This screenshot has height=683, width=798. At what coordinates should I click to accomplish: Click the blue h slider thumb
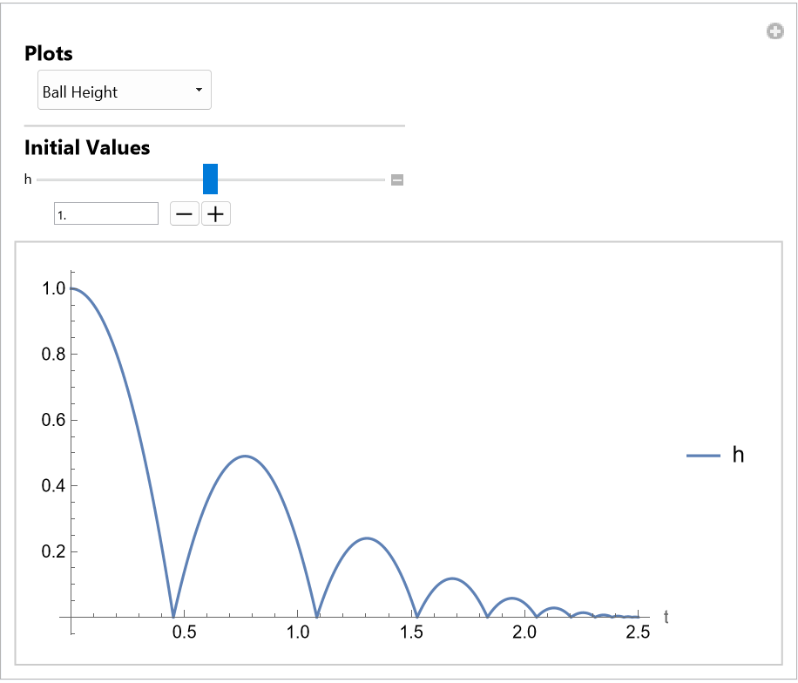pos(210,179)
